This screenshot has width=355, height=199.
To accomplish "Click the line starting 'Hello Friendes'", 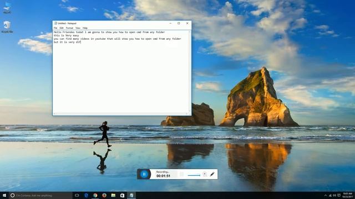I will [x=109, y=32].
